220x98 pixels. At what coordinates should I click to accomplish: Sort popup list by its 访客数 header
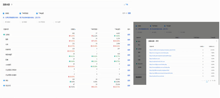click(x=202, y=46)
